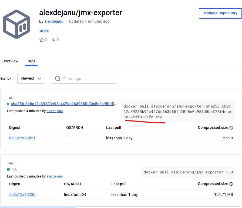The width and height of the screenshot is (242, 208).
Task: Click the download icon showing 0 pulls
Action: [53, 40]
